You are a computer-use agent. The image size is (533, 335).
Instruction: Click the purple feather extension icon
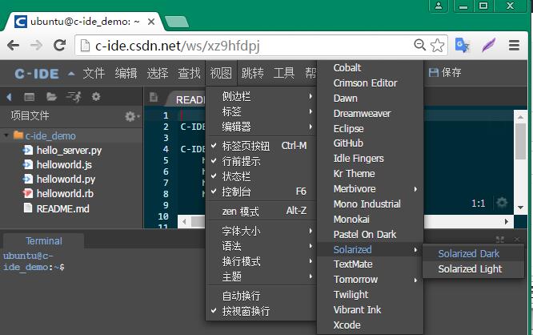click(x=488, y=45)
